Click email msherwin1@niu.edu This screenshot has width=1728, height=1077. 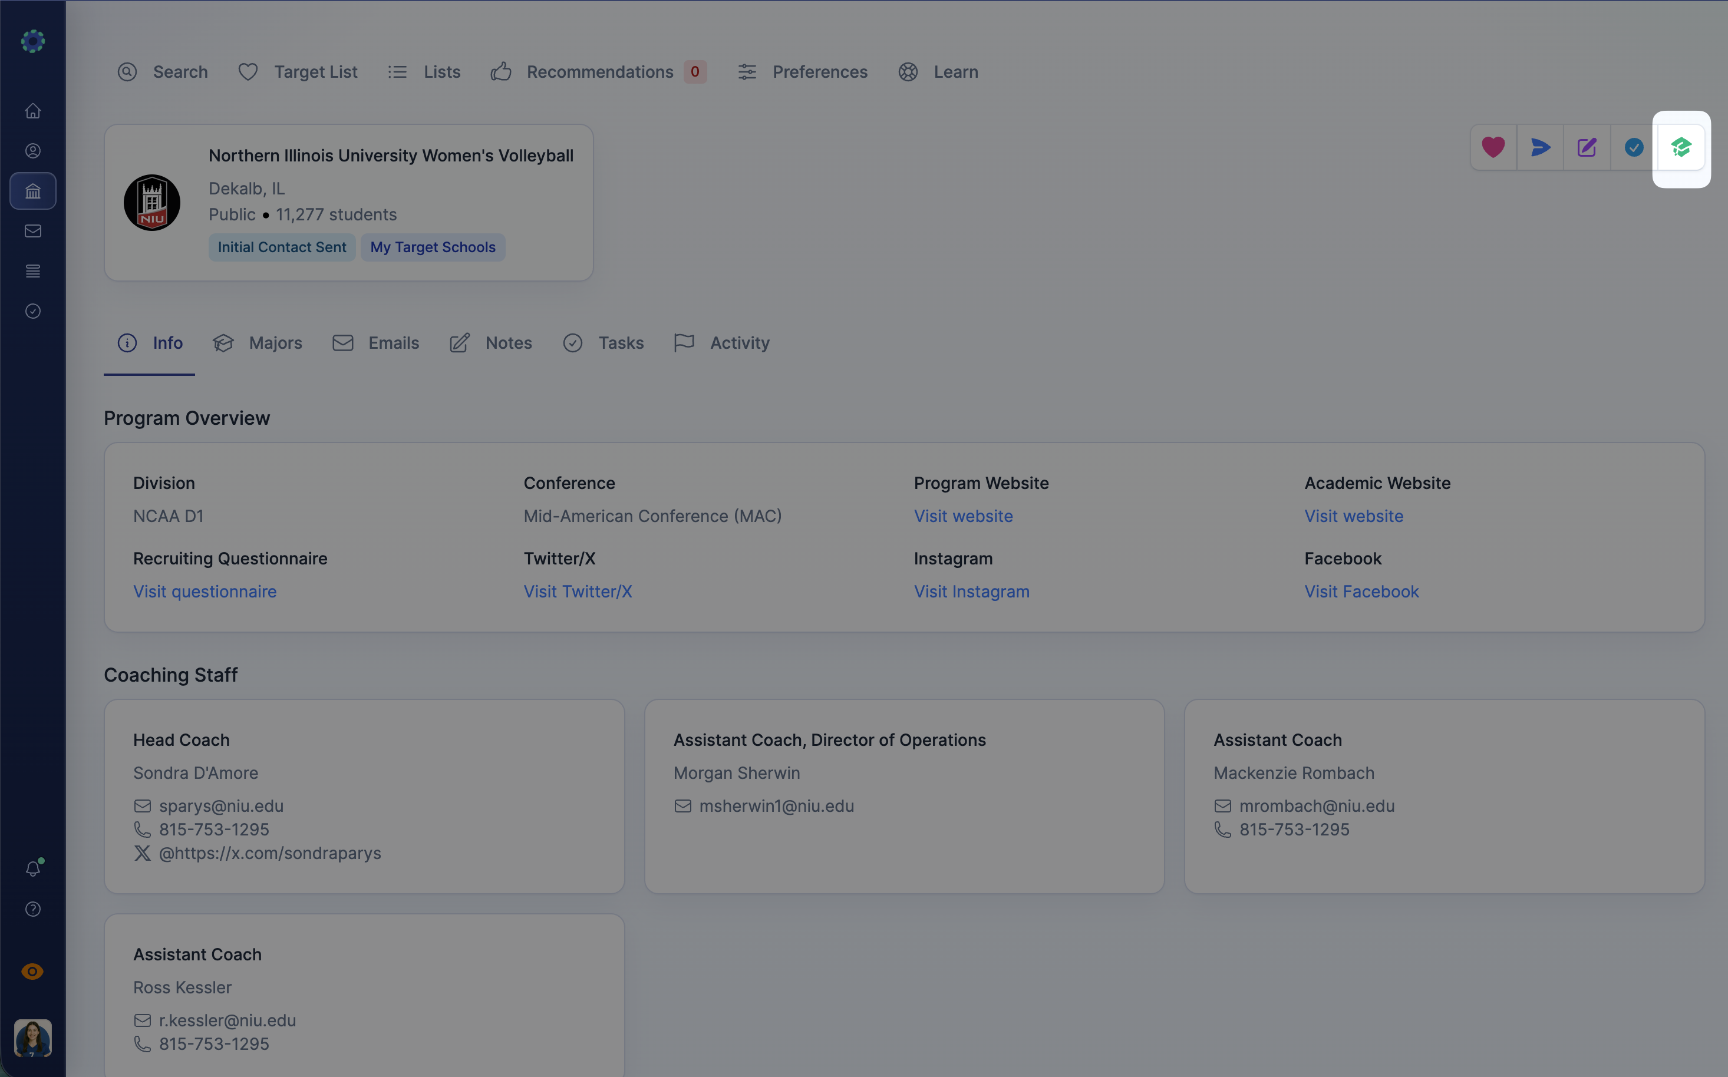click(x=777, y=805)
